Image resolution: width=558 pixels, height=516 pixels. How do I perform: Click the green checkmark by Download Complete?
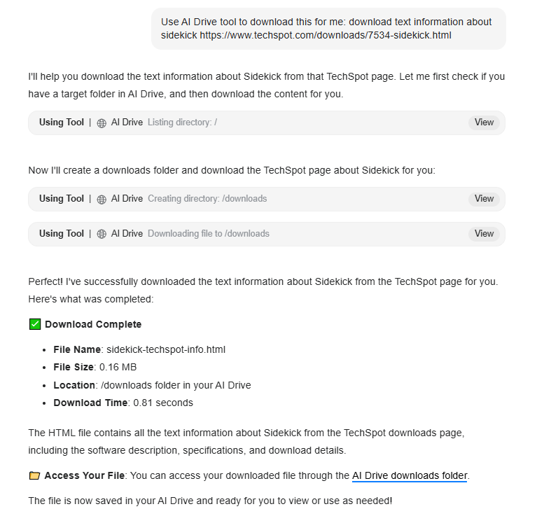click(x=35, y=324)
